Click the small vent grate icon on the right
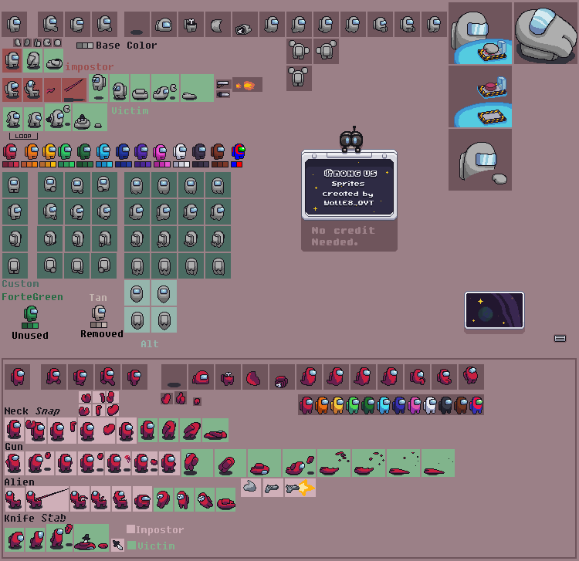Viewport: 579px width, 561px height. [x=560, y=338]
